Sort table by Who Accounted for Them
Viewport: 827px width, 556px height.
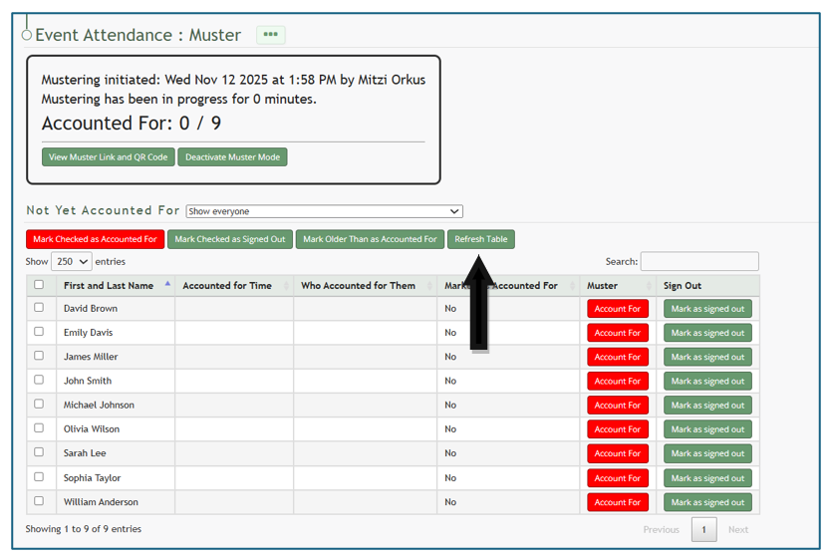coord(358,286)
